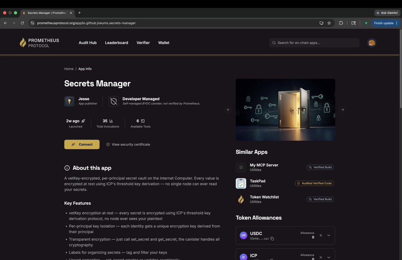Click the TaskPad clipboard icon

[241, 183]
